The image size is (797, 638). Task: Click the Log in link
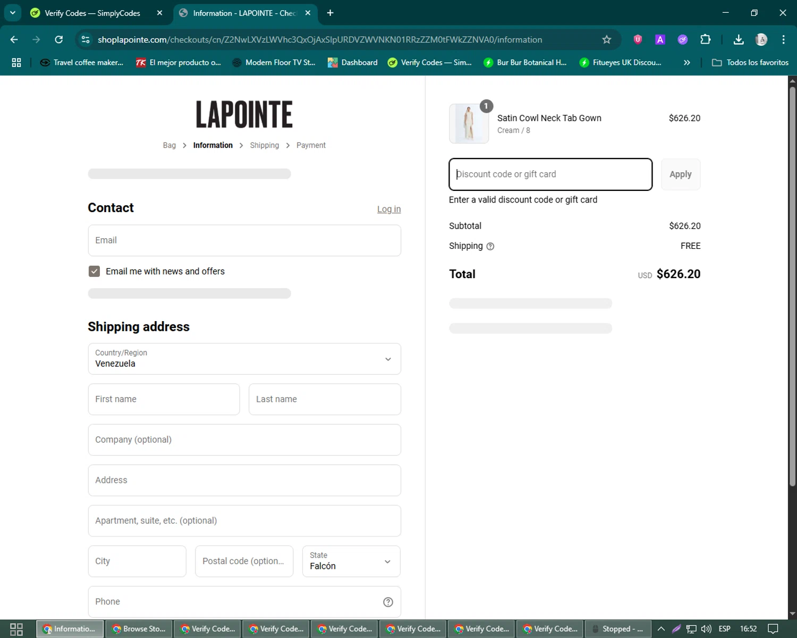point(389,209)
